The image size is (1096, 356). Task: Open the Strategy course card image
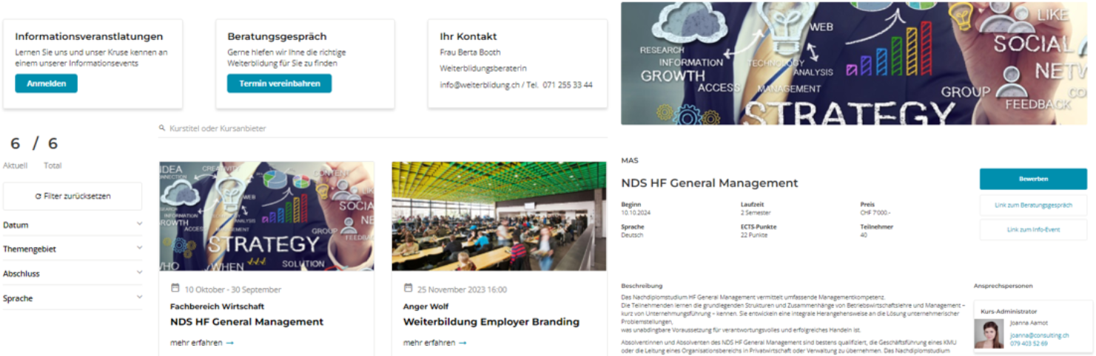[266, 216]
